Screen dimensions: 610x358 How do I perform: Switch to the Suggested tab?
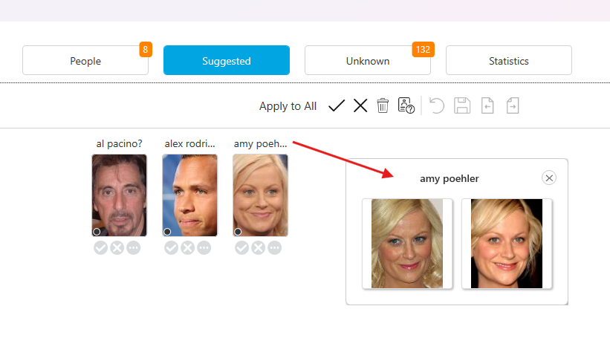[227, 60]
